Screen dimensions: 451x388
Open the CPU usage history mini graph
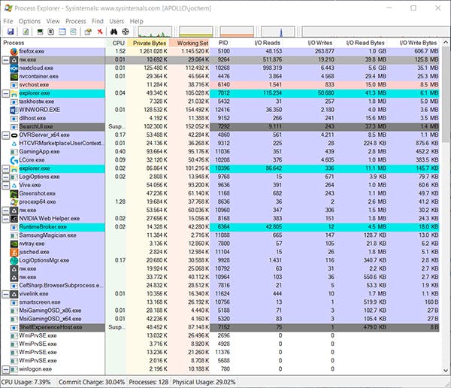[155, 32]
